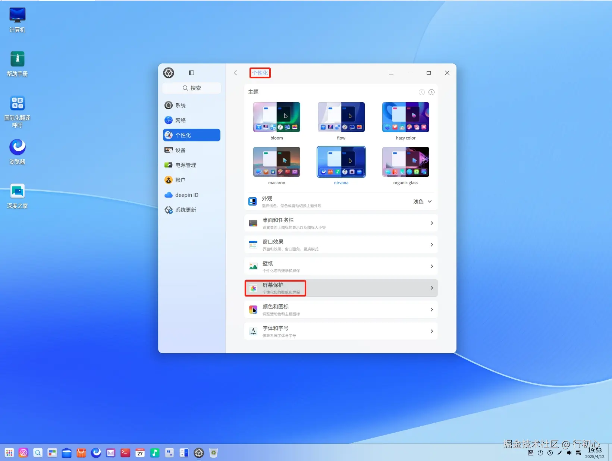Open the 计算机 desktop icon
Image resolution: width=612 pixels, height=461 pixels.
click(x=17, y=20)
